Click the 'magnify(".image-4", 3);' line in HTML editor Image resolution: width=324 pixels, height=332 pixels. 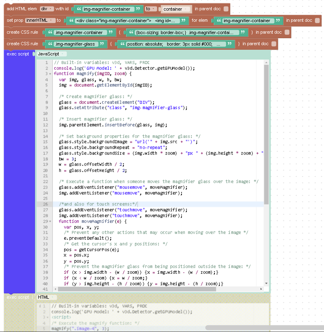pos(80,329)
